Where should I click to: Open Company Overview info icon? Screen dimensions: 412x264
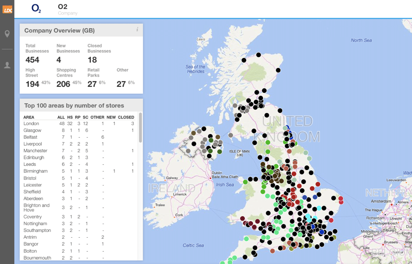[137, 30]
